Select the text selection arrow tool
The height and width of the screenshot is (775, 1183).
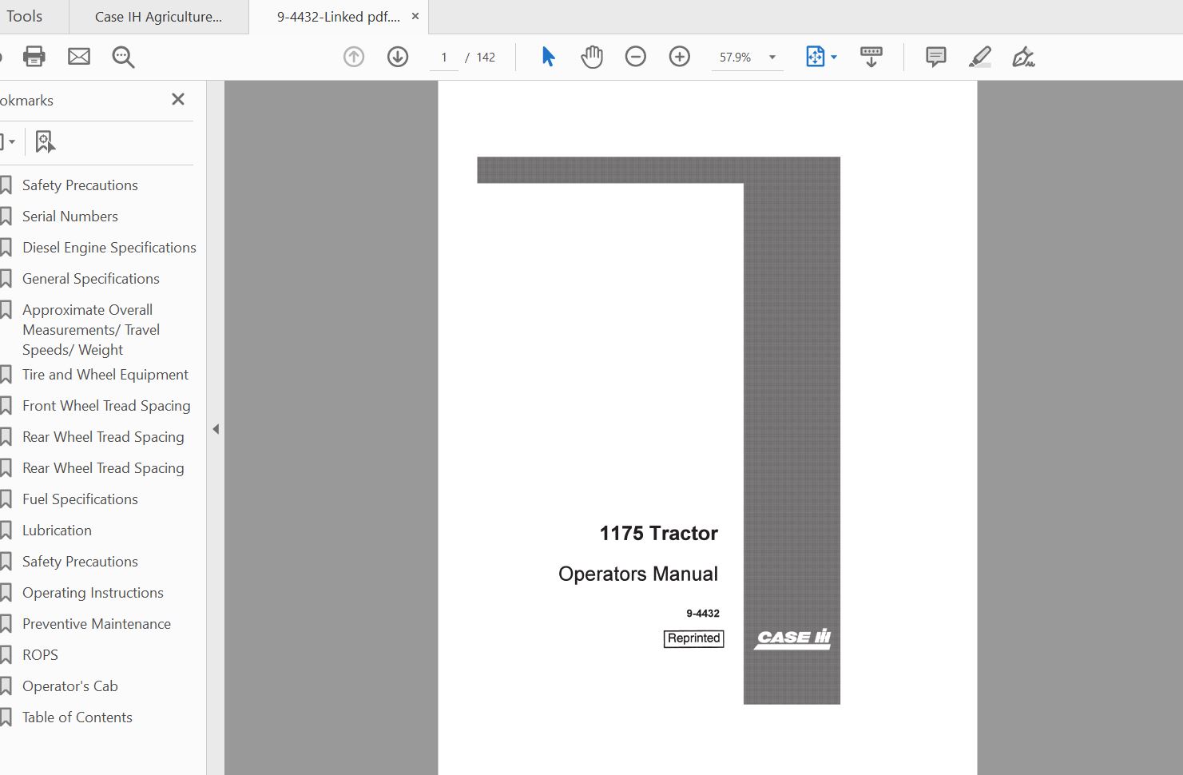[547, 56]
